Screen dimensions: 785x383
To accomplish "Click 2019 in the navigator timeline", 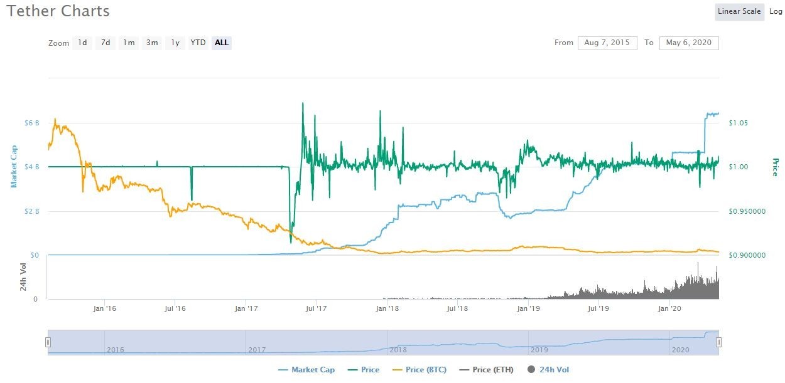I will [x=539, y=349].
